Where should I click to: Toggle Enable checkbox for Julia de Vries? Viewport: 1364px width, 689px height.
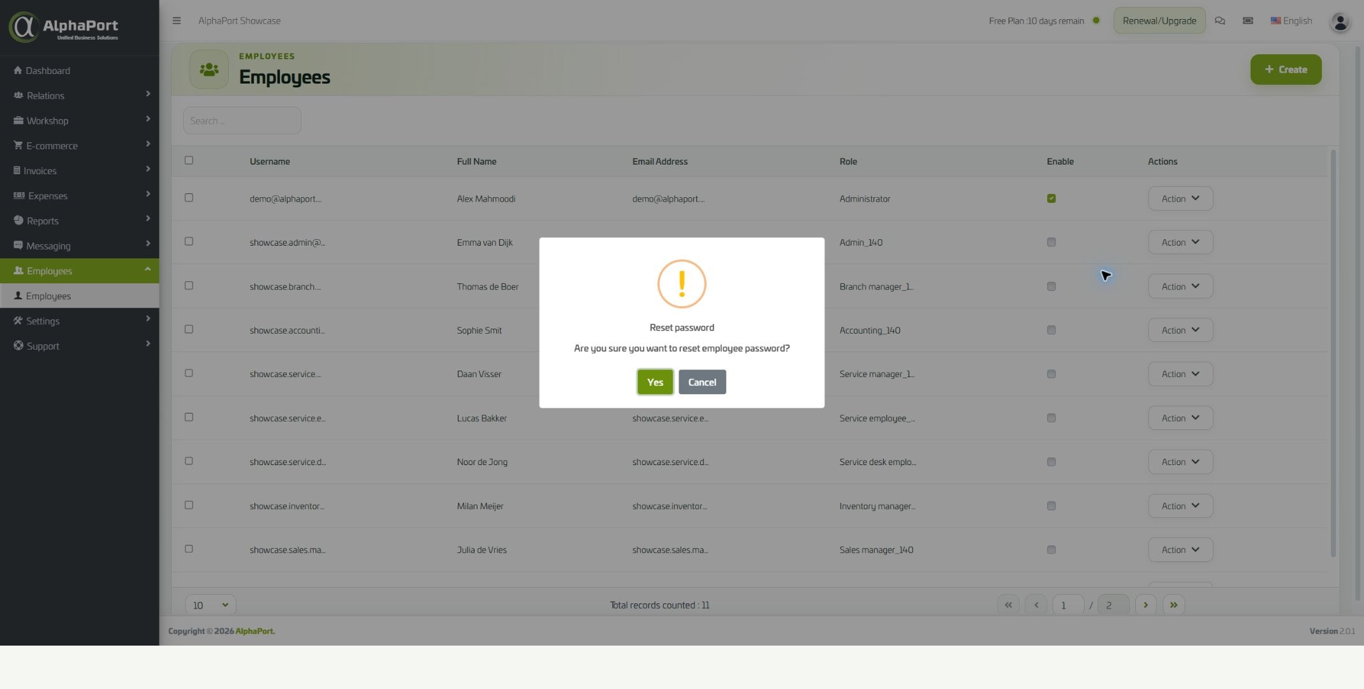coord(1052,550)
